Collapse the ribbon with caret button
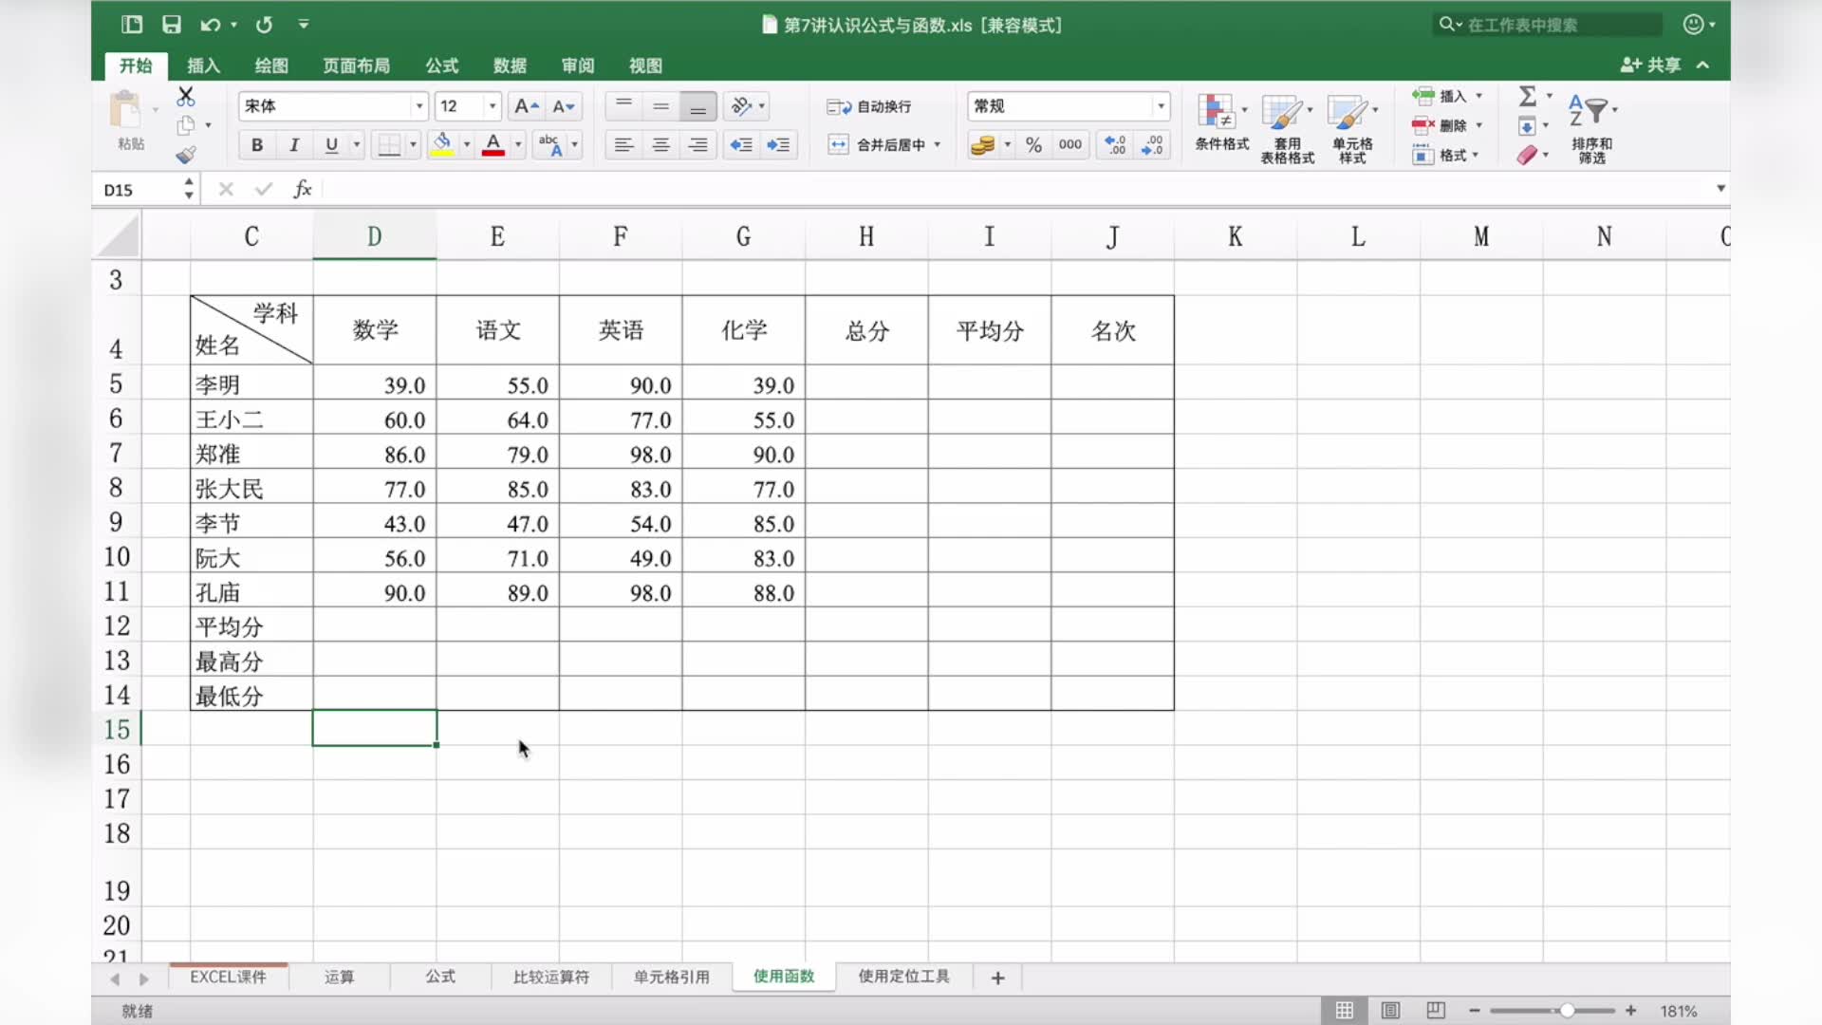 pyautogui.click(x=1703, y=65)
